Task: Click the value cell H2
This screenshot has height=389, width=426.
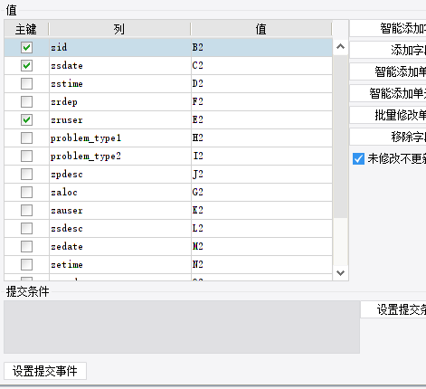Action: (x=261, y=138)
